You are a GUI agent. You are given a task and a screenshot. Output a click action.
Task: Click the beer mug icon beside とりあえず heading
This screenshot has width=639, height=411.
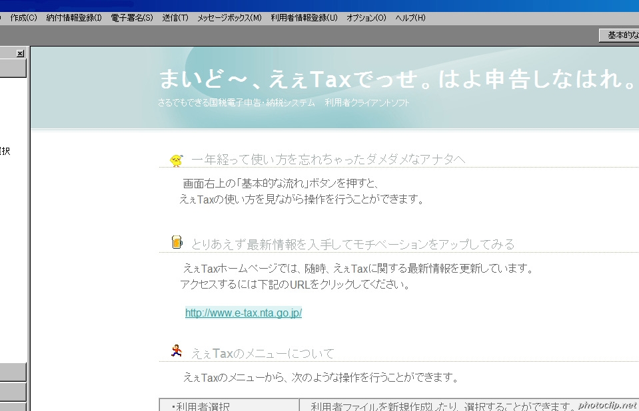coord(177,242)
